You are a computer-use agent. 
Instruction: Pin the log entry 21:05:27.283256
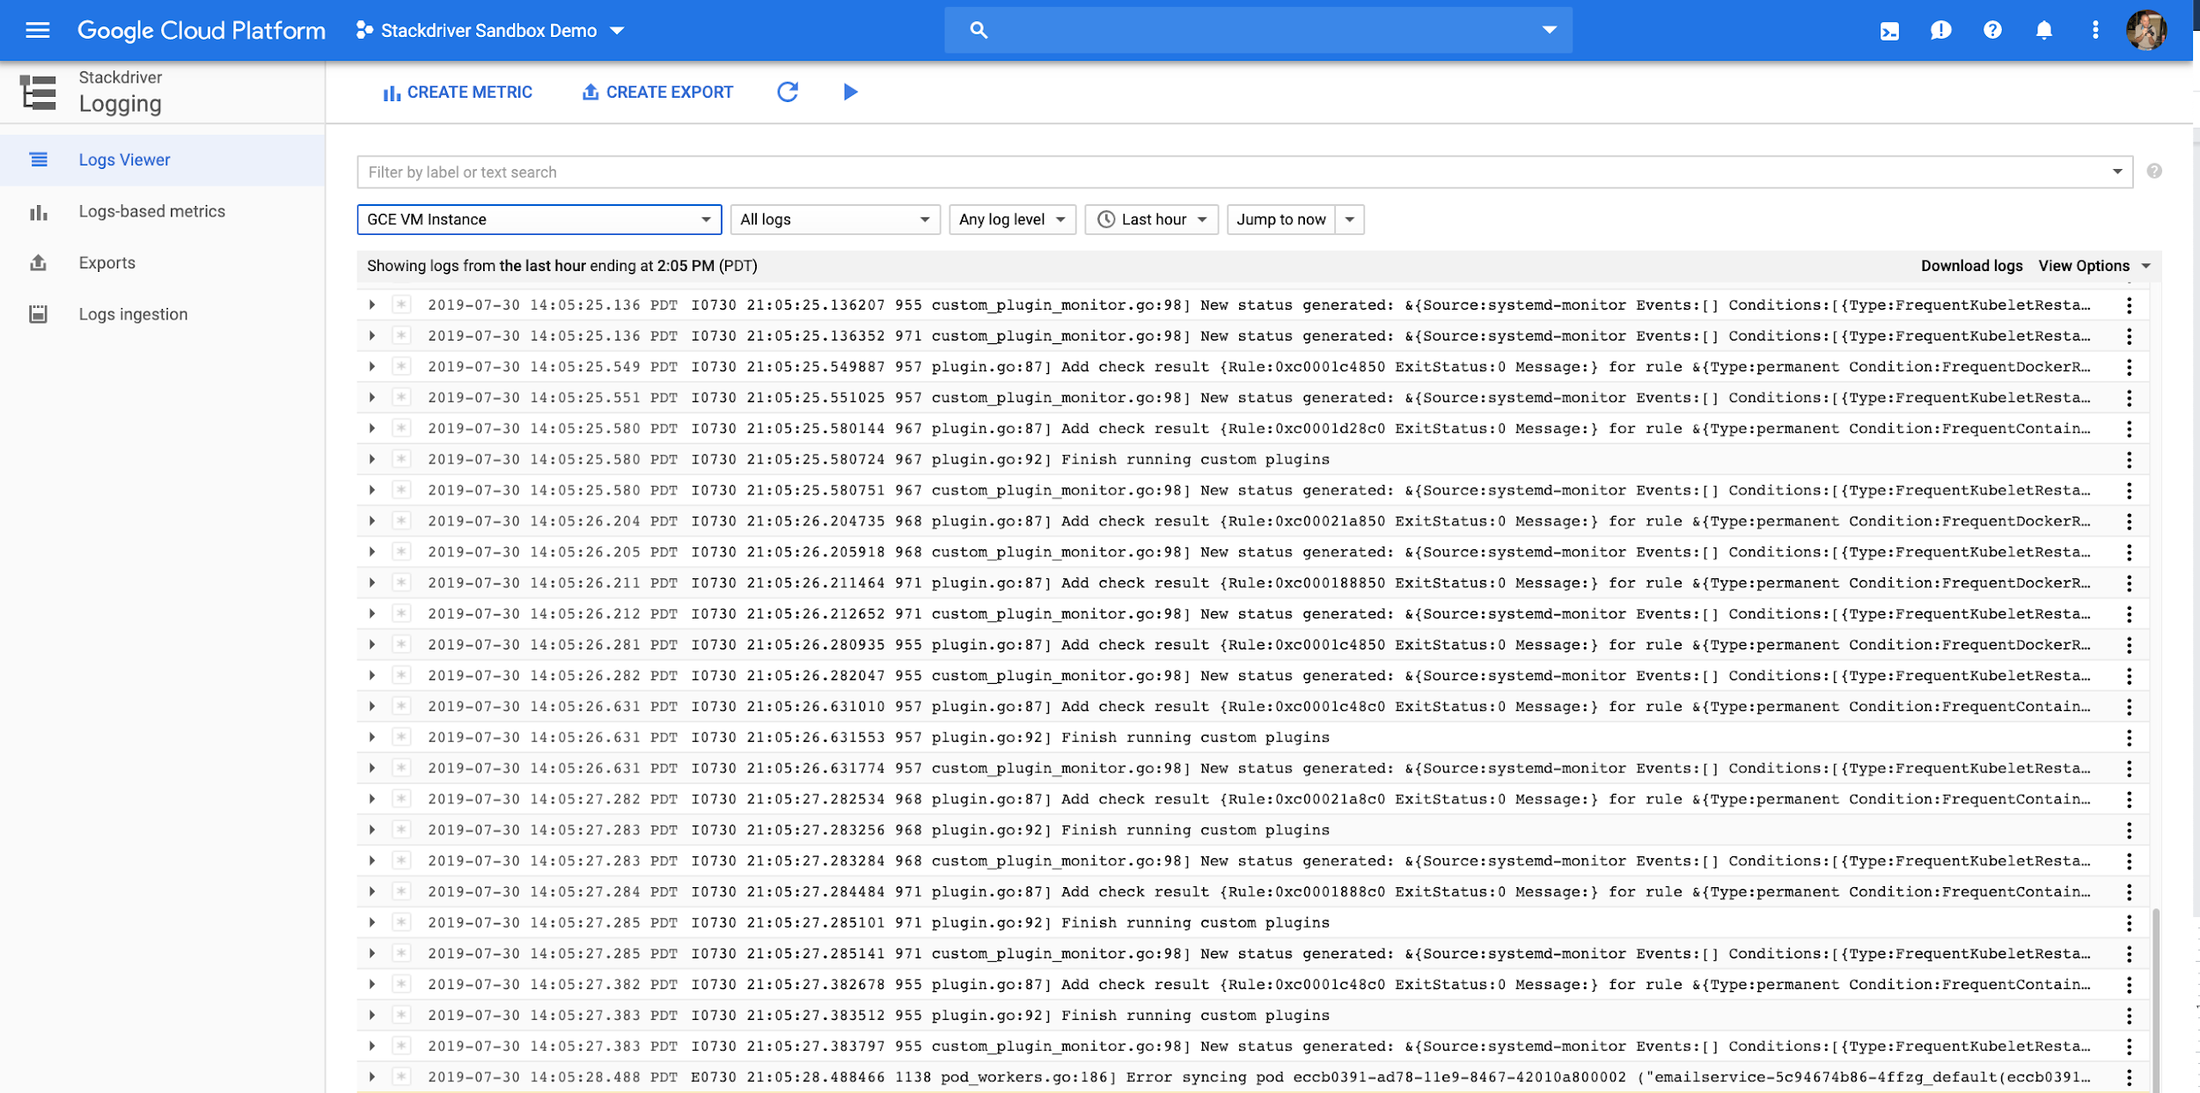coord(401,830)
